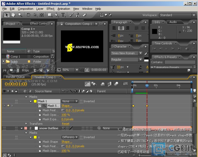This screenshot has height=157, width=198.
Task: Select the Zoom magnifier tool
Action: point(20,15)
